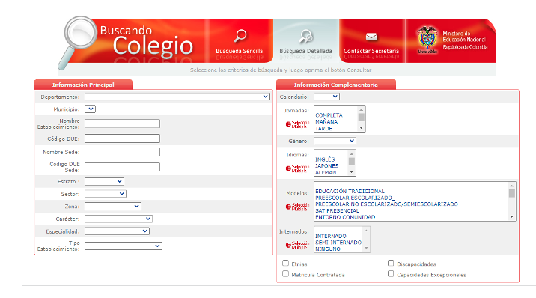Switch to Búsqueda Sencilla tab
Image resolution: width=536 pixels, height=298 pixels.
(x=240, y=40)
